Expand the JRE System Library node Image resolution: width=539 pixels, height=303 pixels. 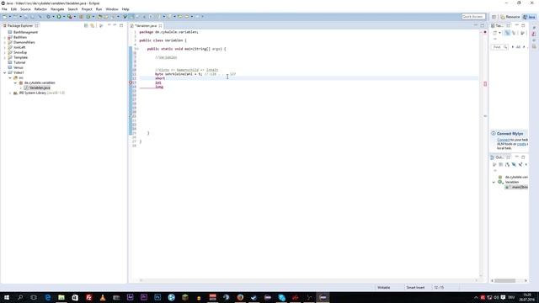click(x=10, y=93)
